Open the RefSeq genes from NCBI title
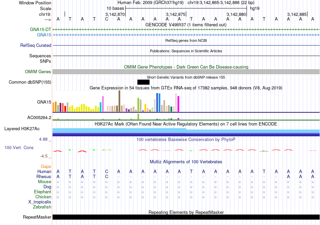 (x=186, y=41)
